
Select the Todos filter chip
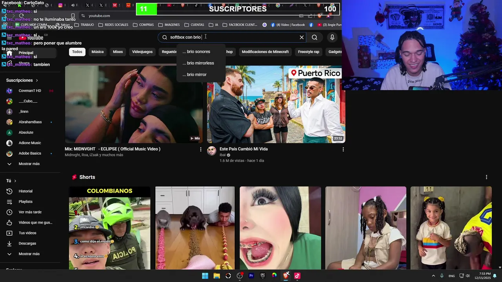[x=77, y=52]
